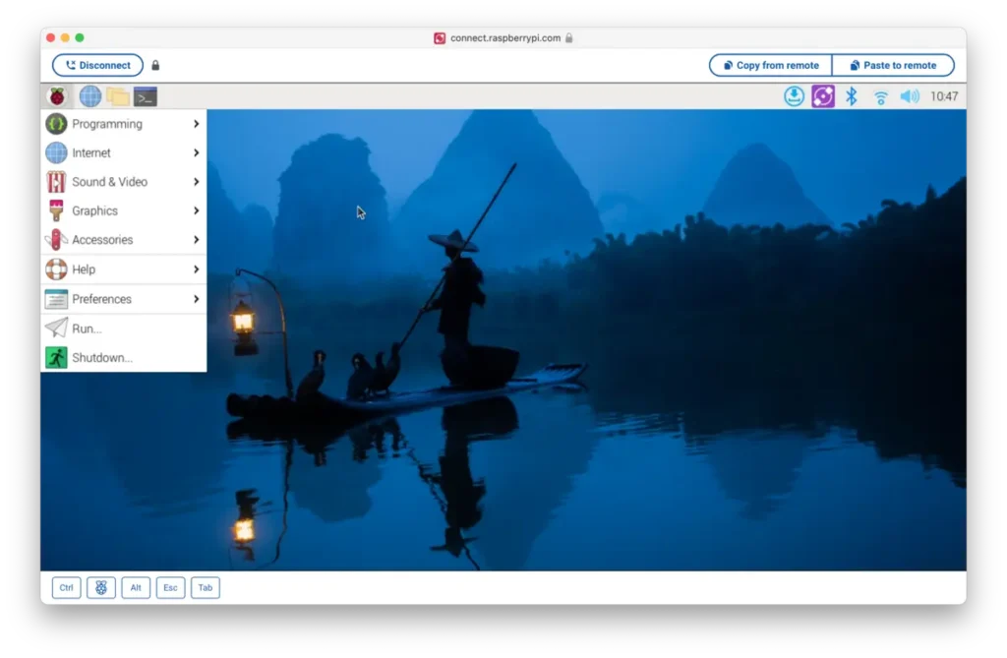1007x658 pixels.
Task: Click the Shutdown running man icon
Action: (56, 357)
